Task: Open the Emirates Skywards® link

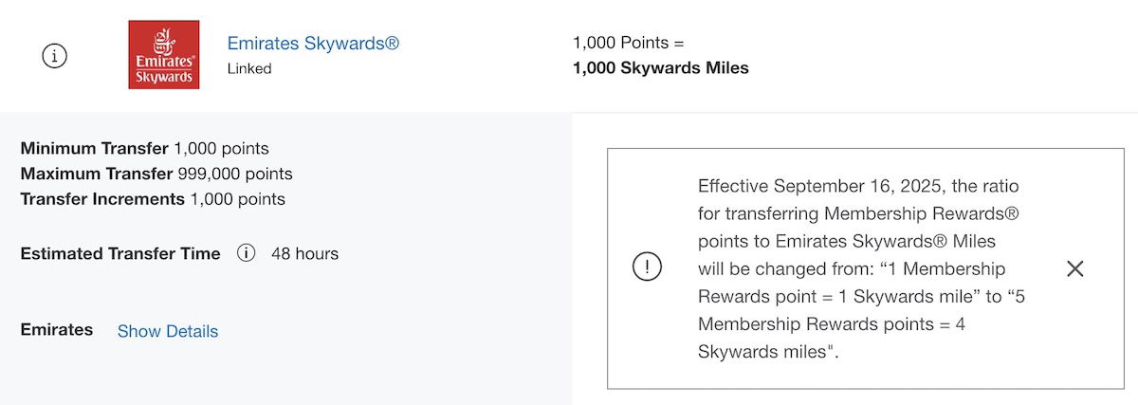Action: (313, 44)
